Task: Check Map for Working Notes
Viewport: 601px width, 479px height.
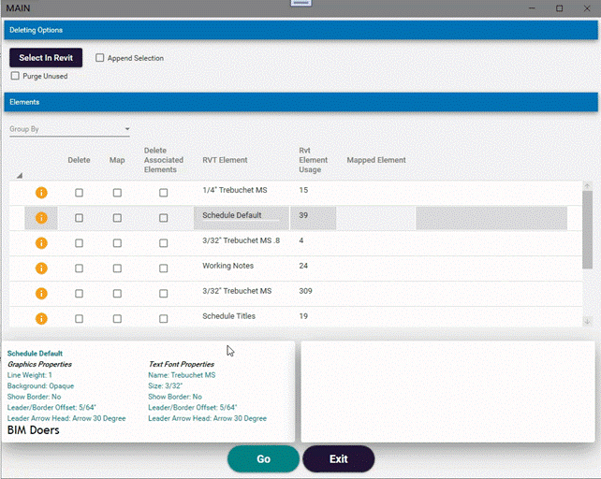Action: (x=117, y=269)
